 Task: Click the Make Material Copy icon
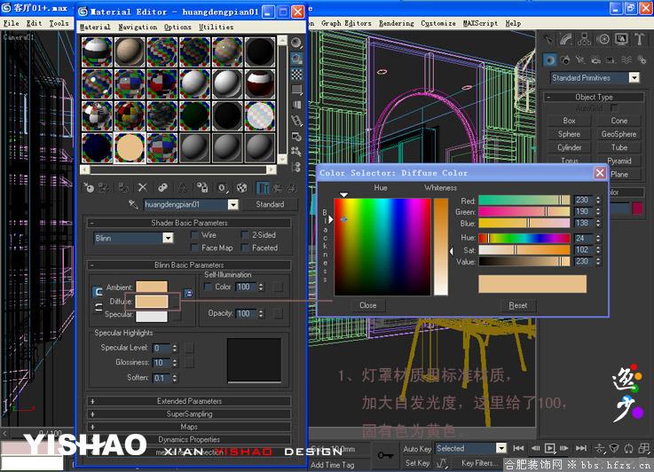click(x=162, y=187)
